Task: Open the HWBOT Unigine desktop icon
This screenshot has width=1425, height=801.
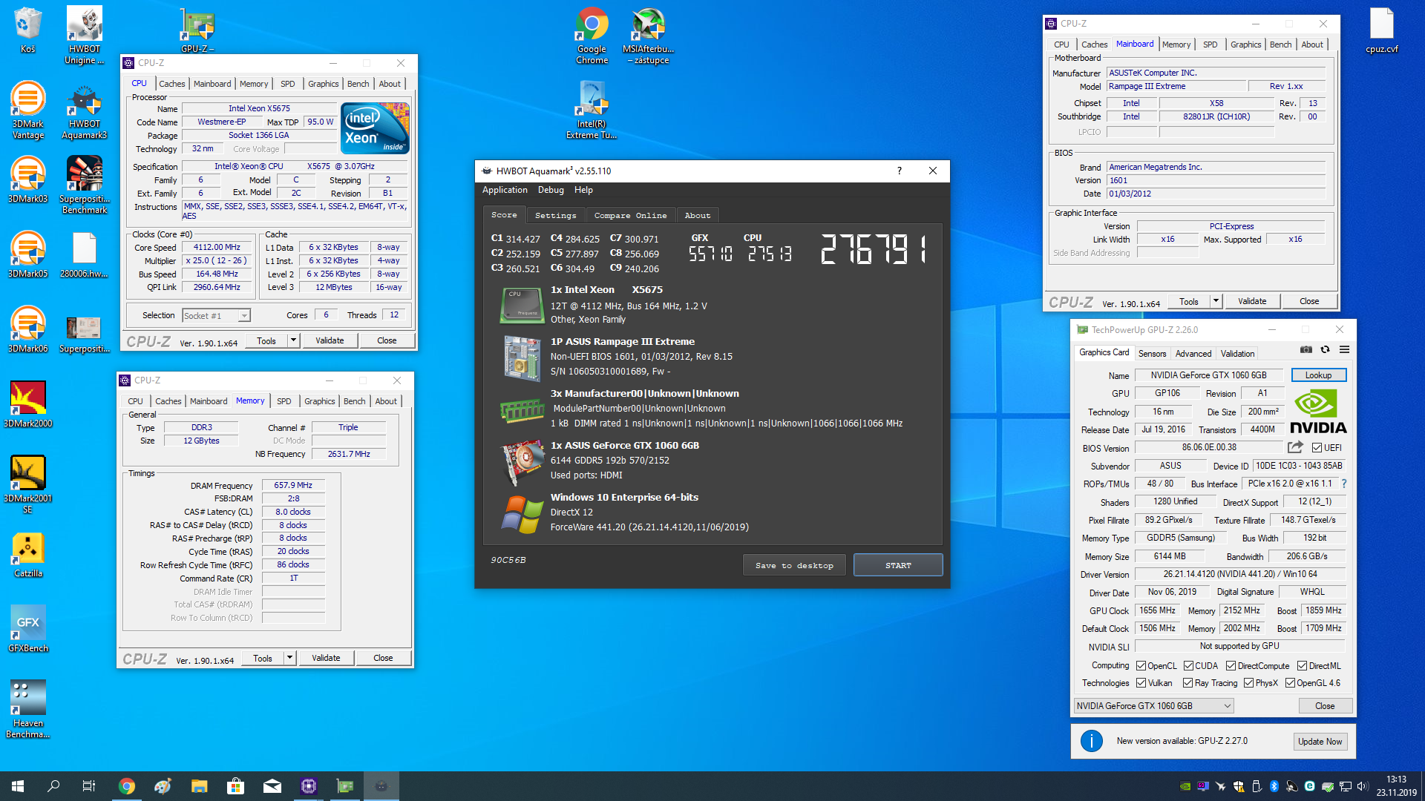Action: tap(85, 36)
